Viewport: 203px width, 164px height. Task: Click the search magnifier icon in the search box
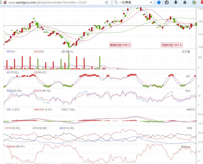click(x=116, y=3)
